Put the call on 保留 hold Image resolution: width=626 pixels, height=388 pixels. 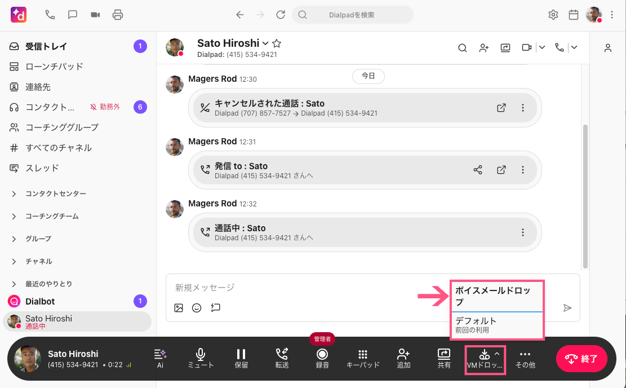tap(241, 359)
